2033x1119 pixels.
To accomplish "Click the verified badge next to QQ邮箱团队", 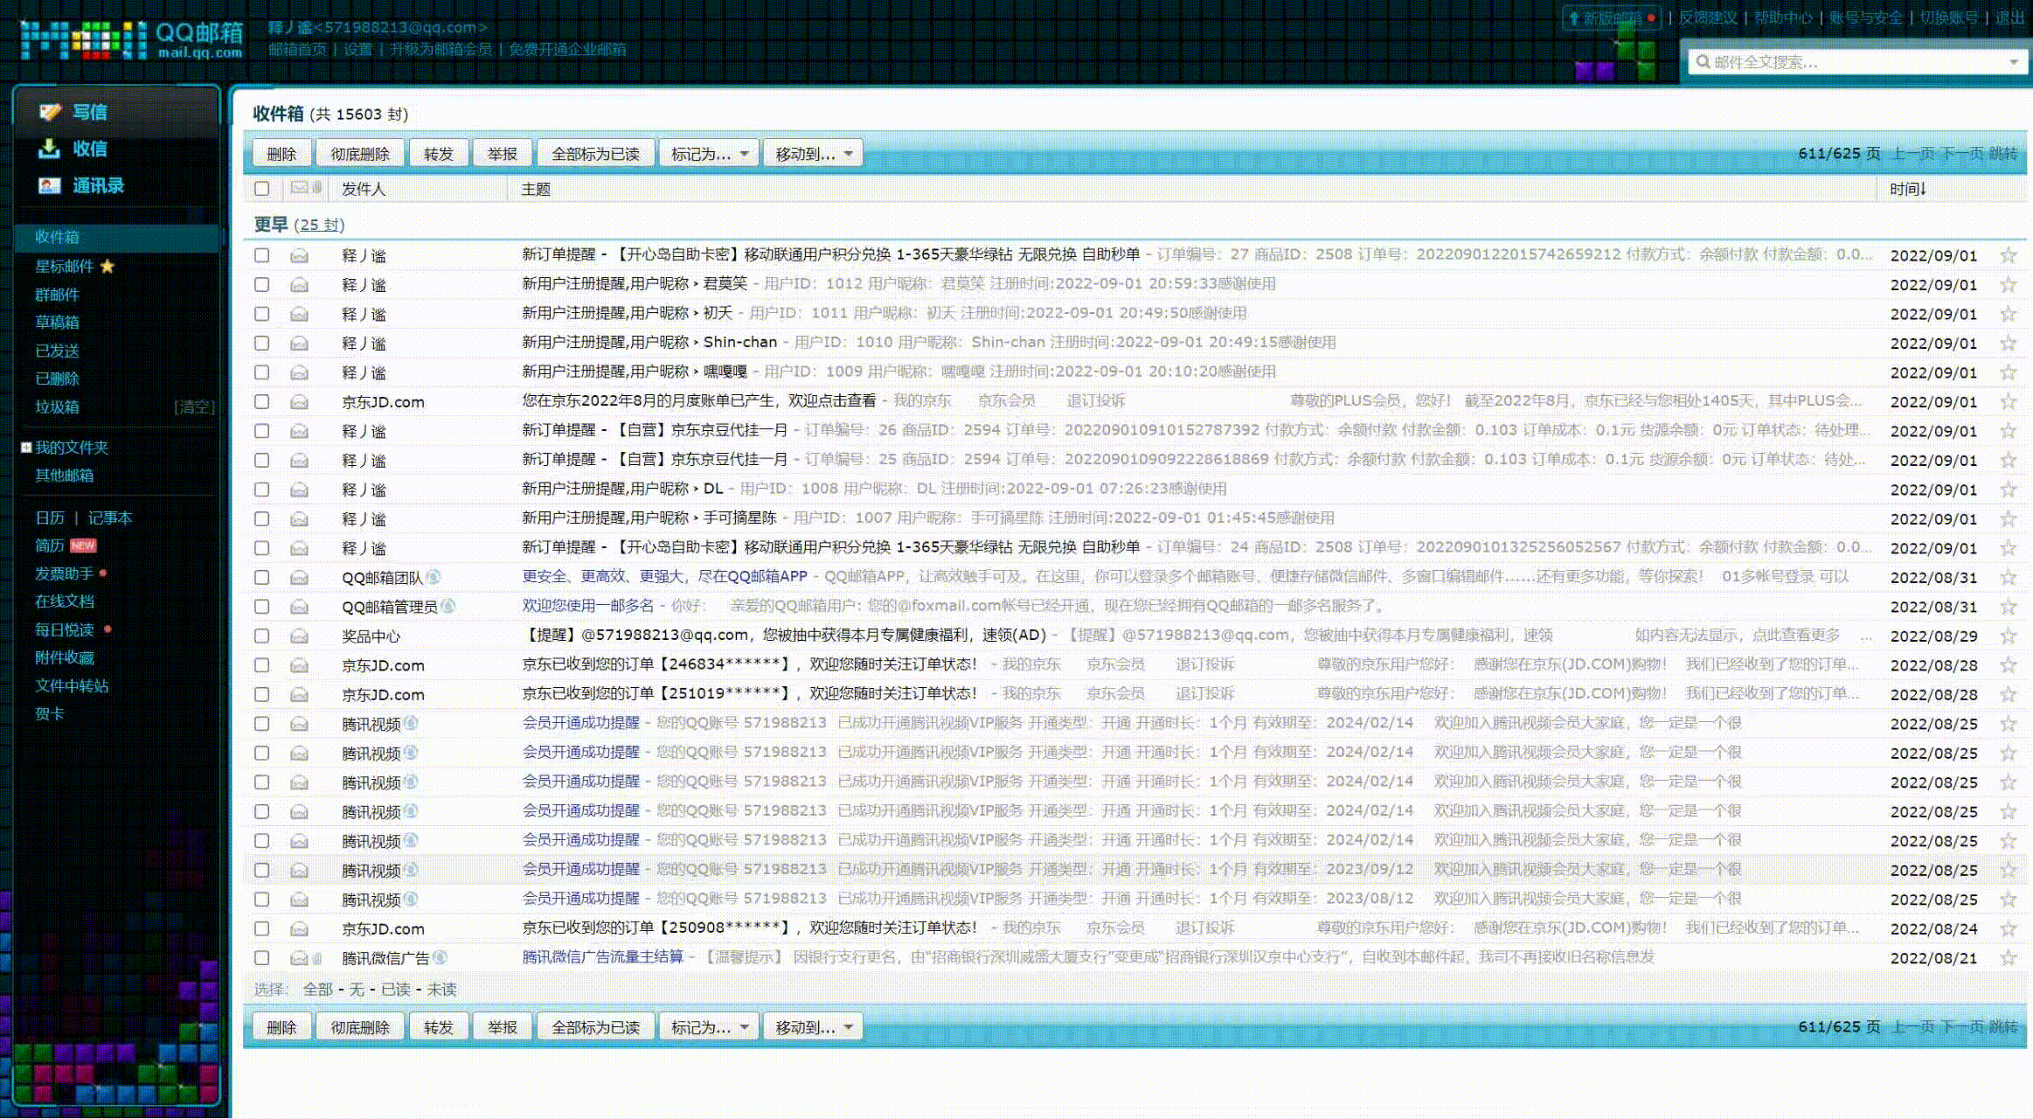I will [433, 578].
